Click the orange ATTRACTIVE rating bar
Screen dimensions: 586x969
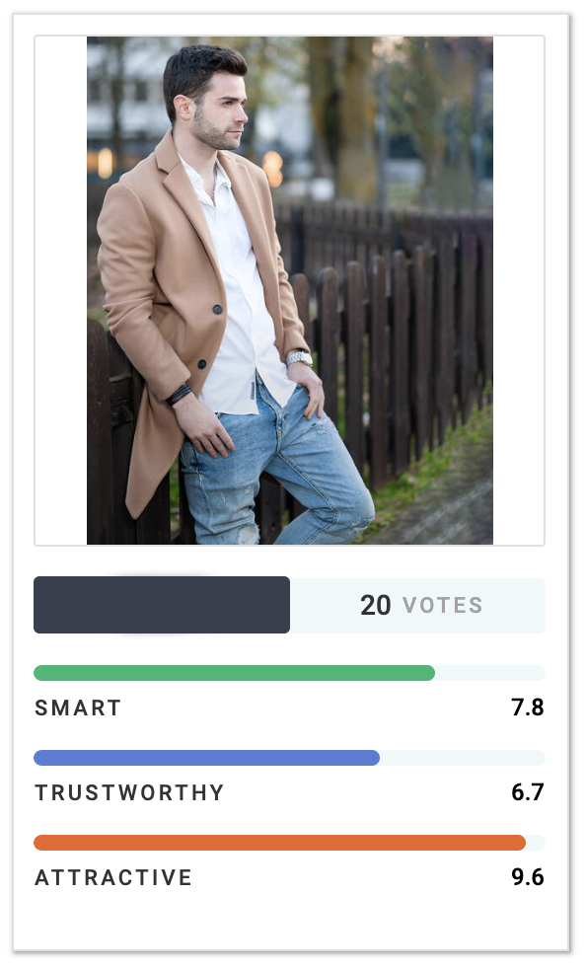point(279,843)
